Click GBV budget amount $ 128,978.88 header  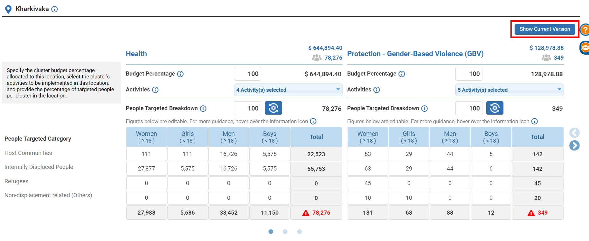[547, 48]
